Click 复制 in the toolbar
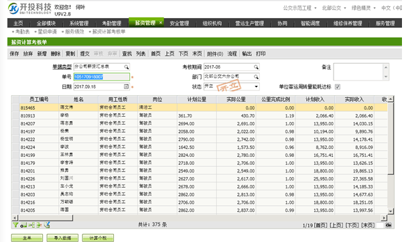 coord(70,54)
